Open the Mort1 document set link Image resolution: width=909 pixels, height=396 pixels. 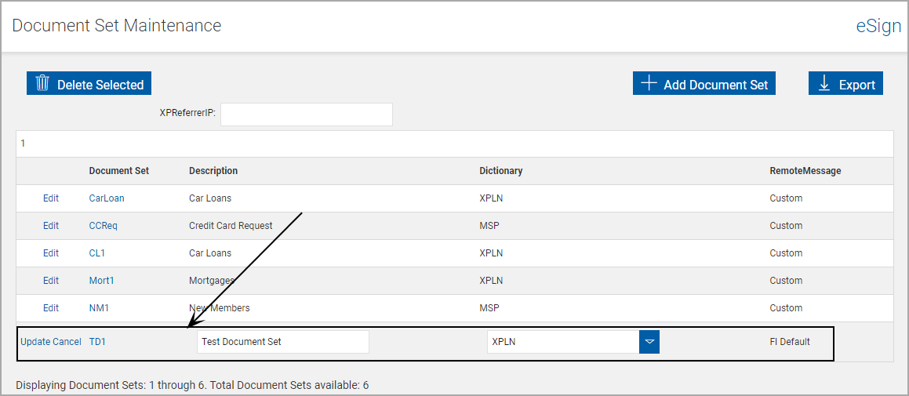(x=104, y=281)
